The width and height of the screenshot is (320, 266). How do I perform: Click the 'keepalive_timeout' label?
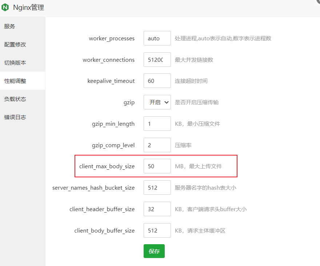(x=111, y=81)
